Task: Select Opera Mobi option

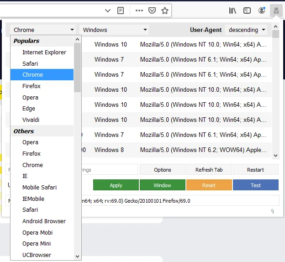Action: (42, 233)
